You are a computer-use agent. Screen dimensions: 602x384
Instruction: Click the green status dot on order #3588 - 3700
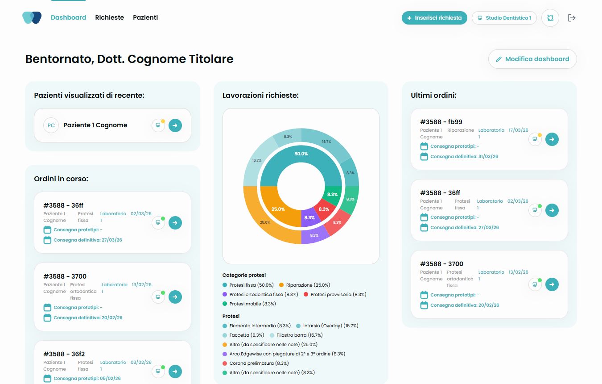[x=162, y=292]
